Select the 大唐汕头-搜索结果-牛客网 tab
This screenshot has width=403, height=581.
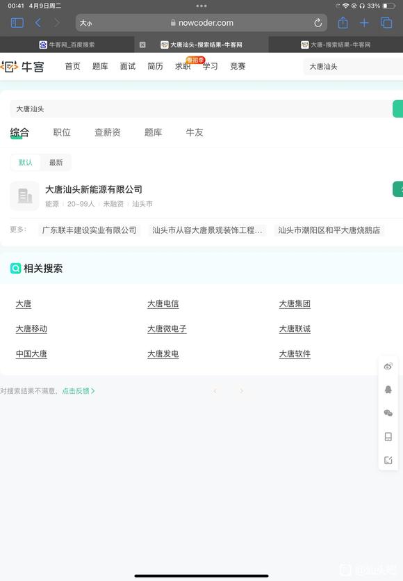point(201,45)
